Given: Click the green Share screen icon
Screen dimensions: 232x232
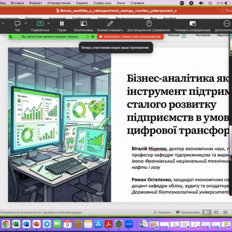Looking at the screenshot, I should pos(40,23).
